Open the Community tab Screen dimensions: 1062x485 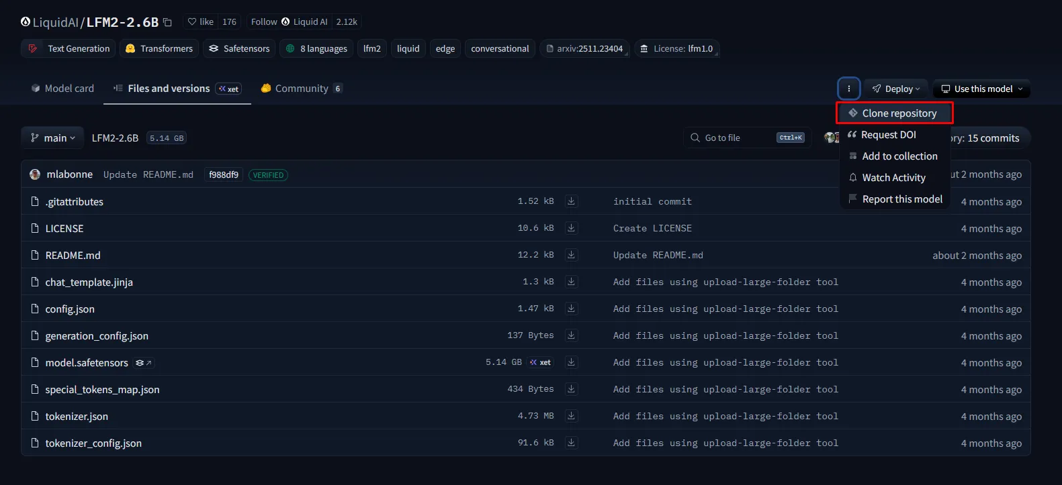(x=301, y=89)
